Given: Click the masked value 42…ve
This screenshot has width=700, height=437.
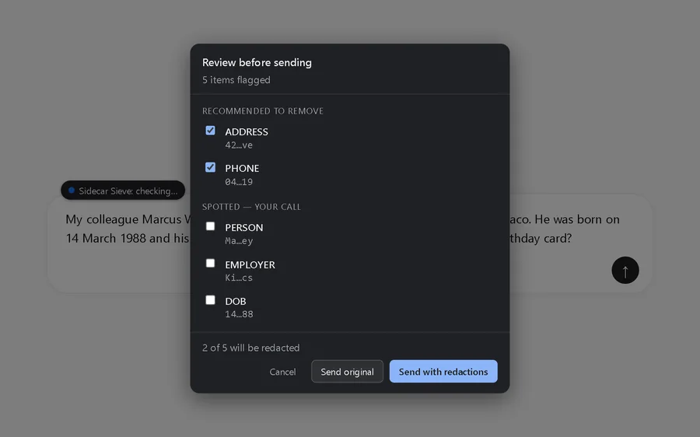Looking at the screenshot, I should 239,145.
